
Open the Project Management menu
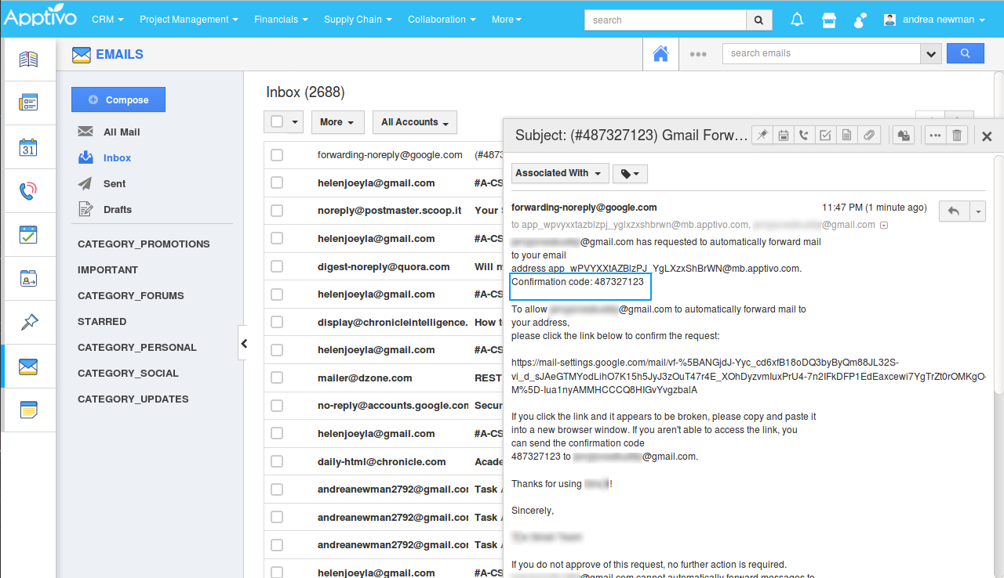coord(189,20)
